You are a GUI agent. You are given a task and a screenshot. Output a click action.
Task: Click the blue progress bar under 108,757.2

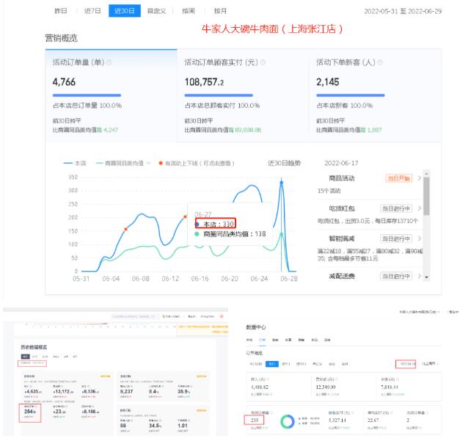(x=219, y=95)
